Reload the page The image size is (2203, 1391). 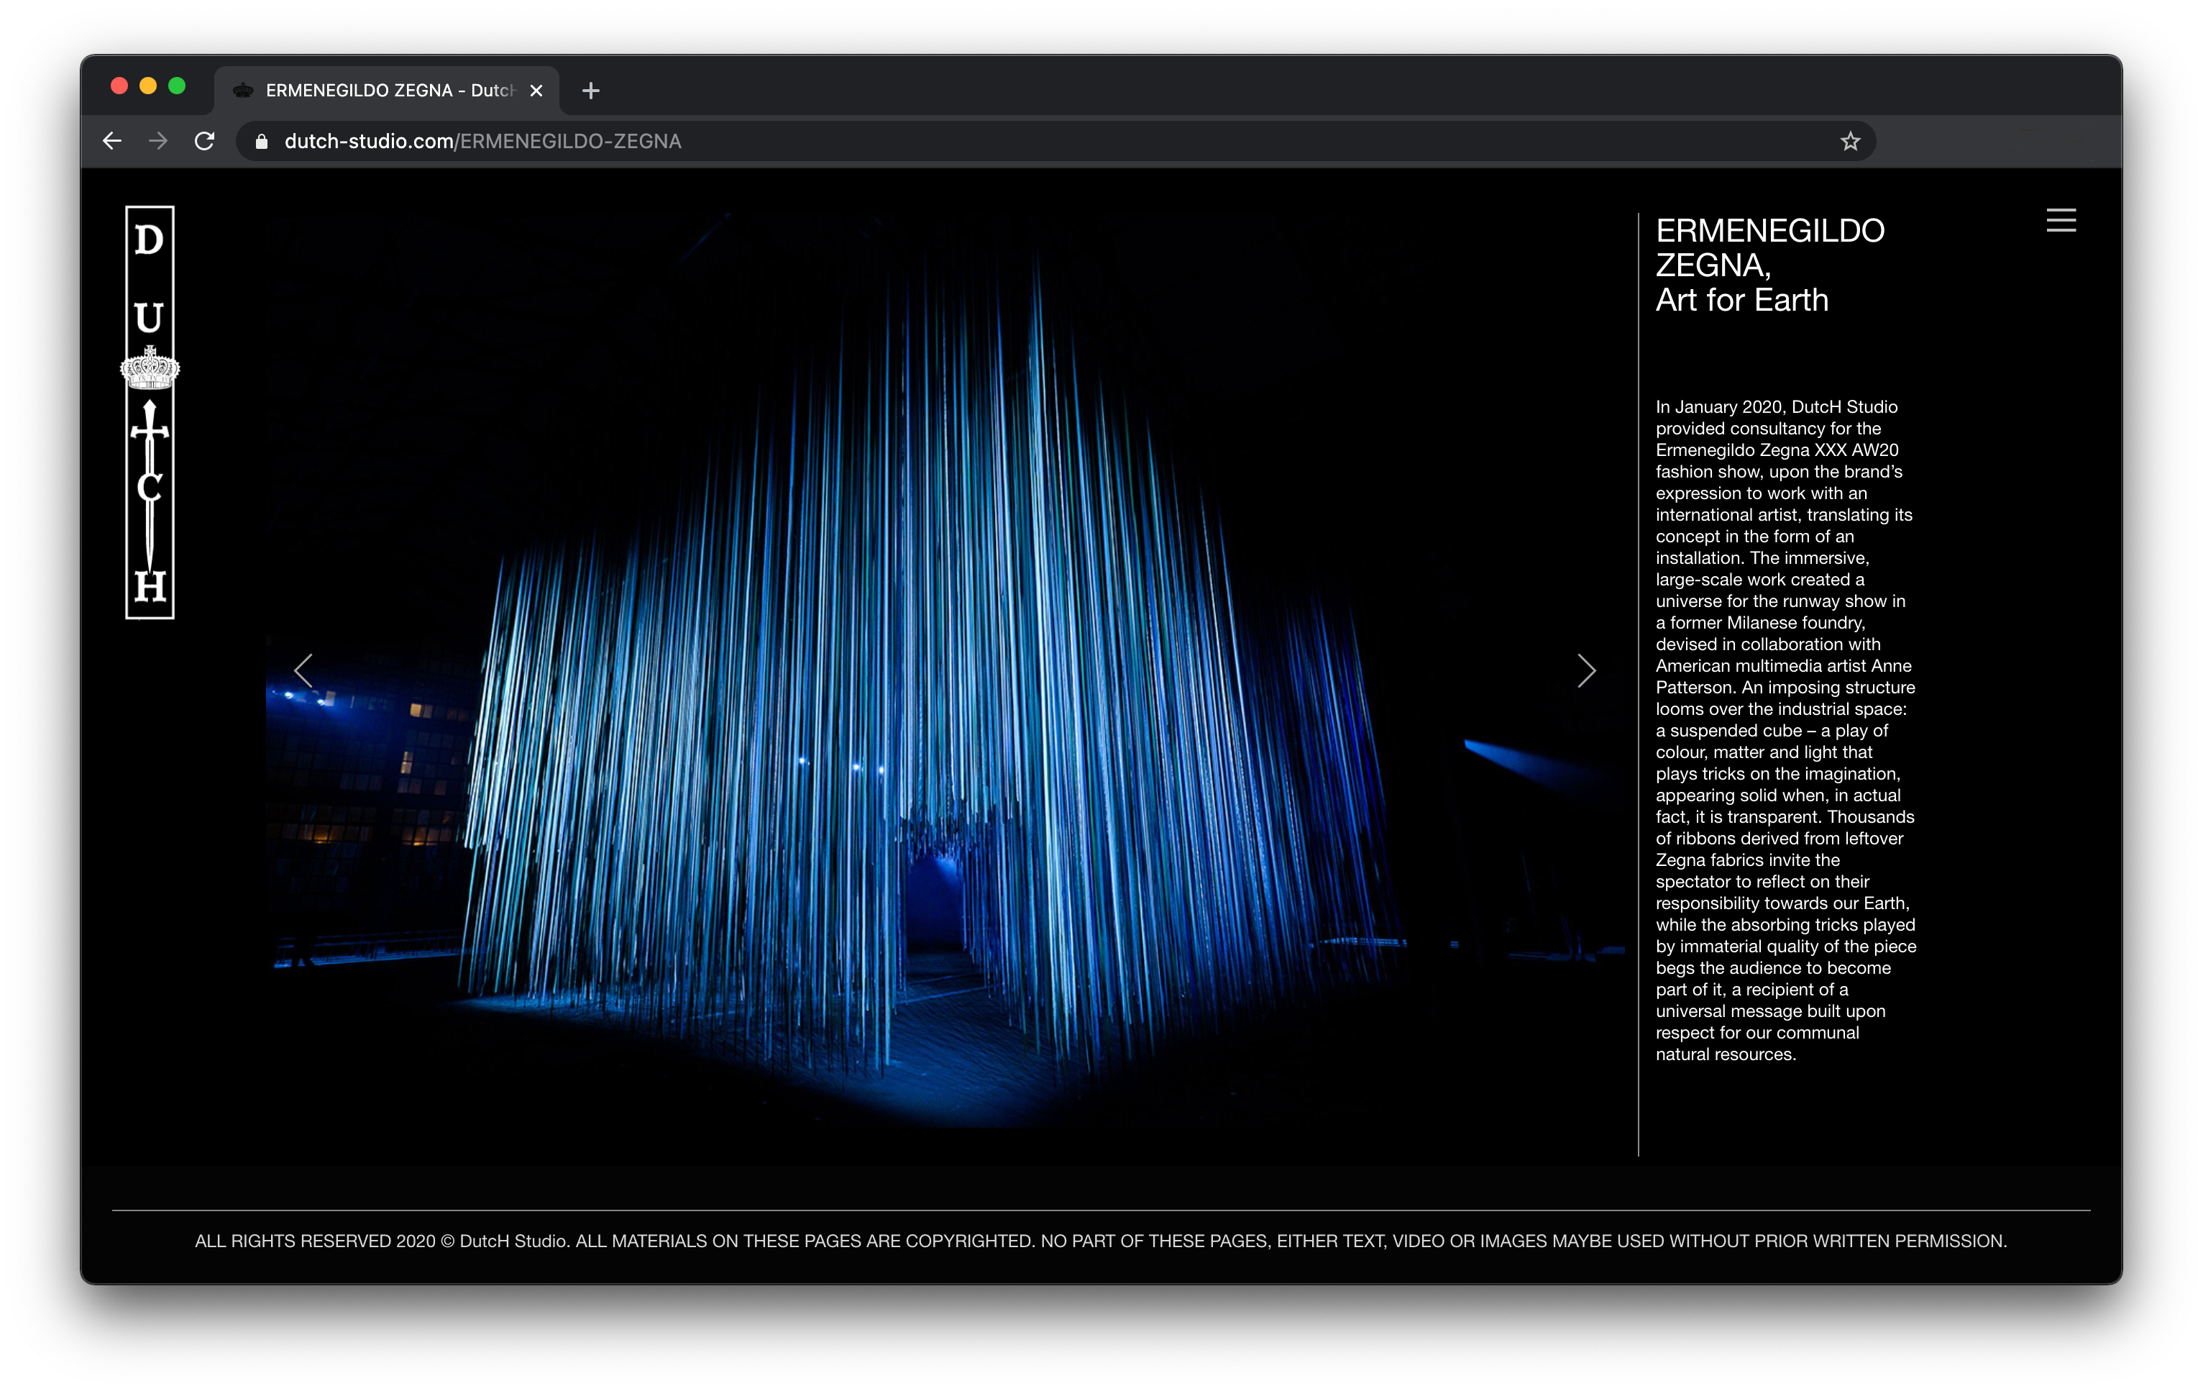205,142
